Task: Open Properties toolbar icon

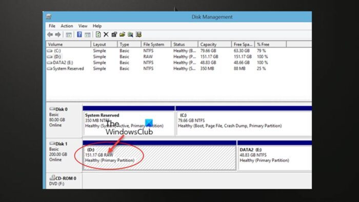Action: [114, 34]
